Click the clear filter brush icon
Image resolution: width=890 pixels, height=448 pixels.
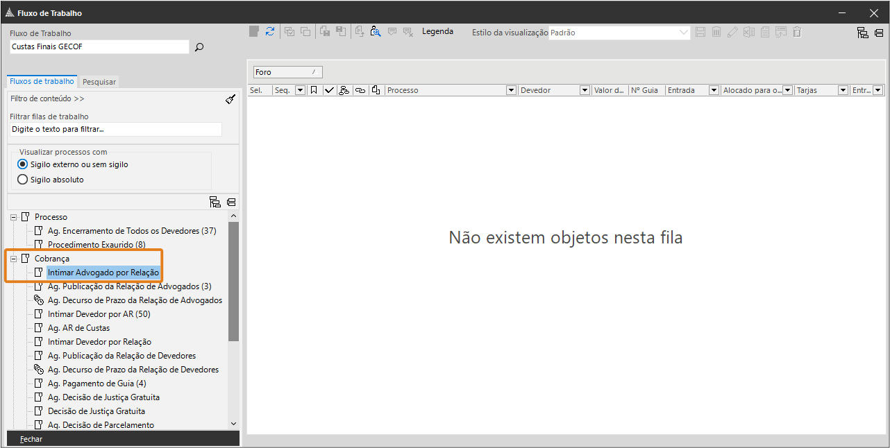coord(230,99)
